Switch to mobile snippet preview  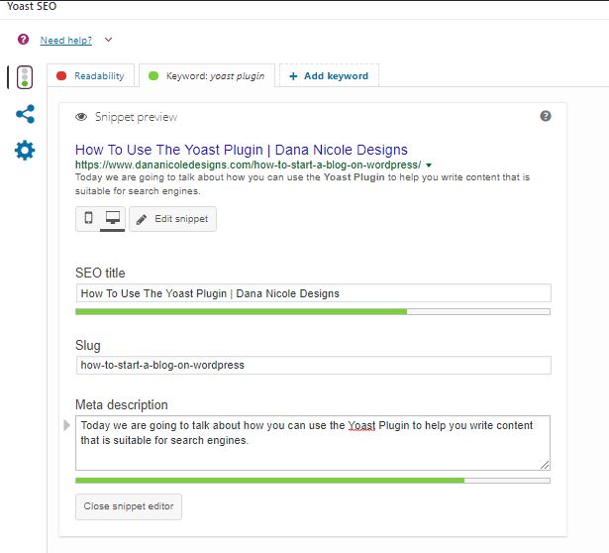(x=88, y=218)
